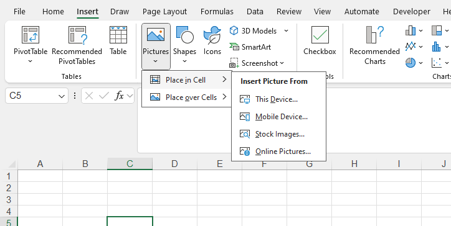Expand the formula bar function dropdown arrow
451x226 pixels.
pyautogui.click(x=130, y=96)
